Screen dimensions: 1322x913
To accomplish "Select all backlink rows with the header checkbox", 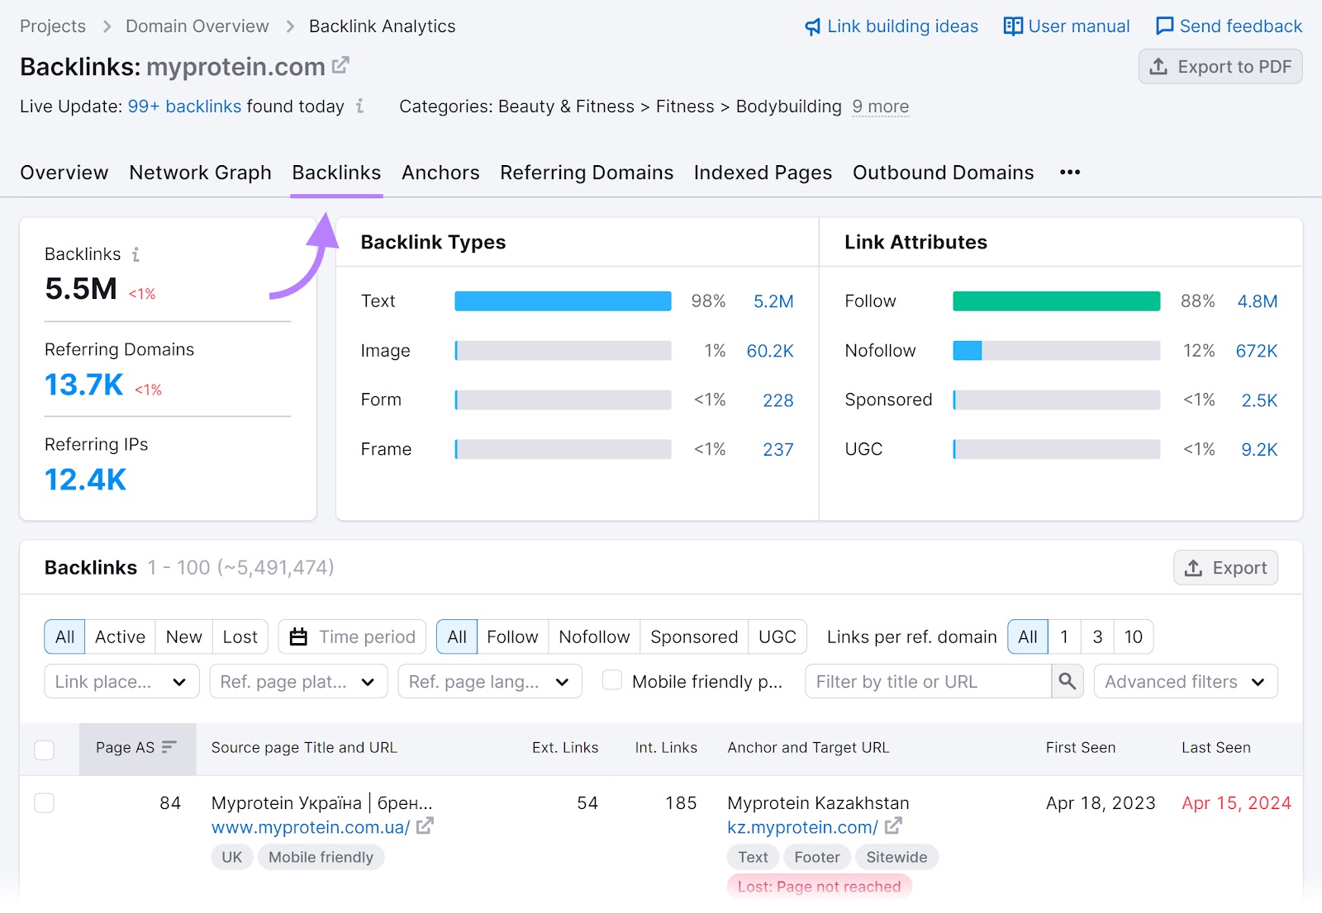I will (x=45, y=749).
